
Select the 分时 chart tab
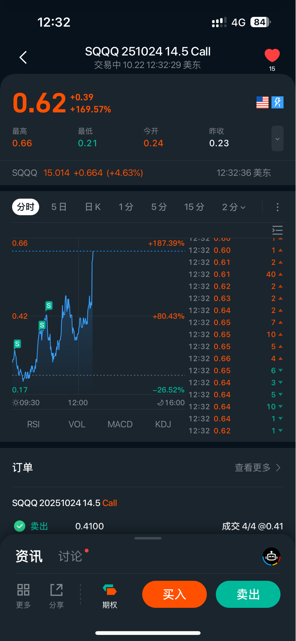click(26, 207)
